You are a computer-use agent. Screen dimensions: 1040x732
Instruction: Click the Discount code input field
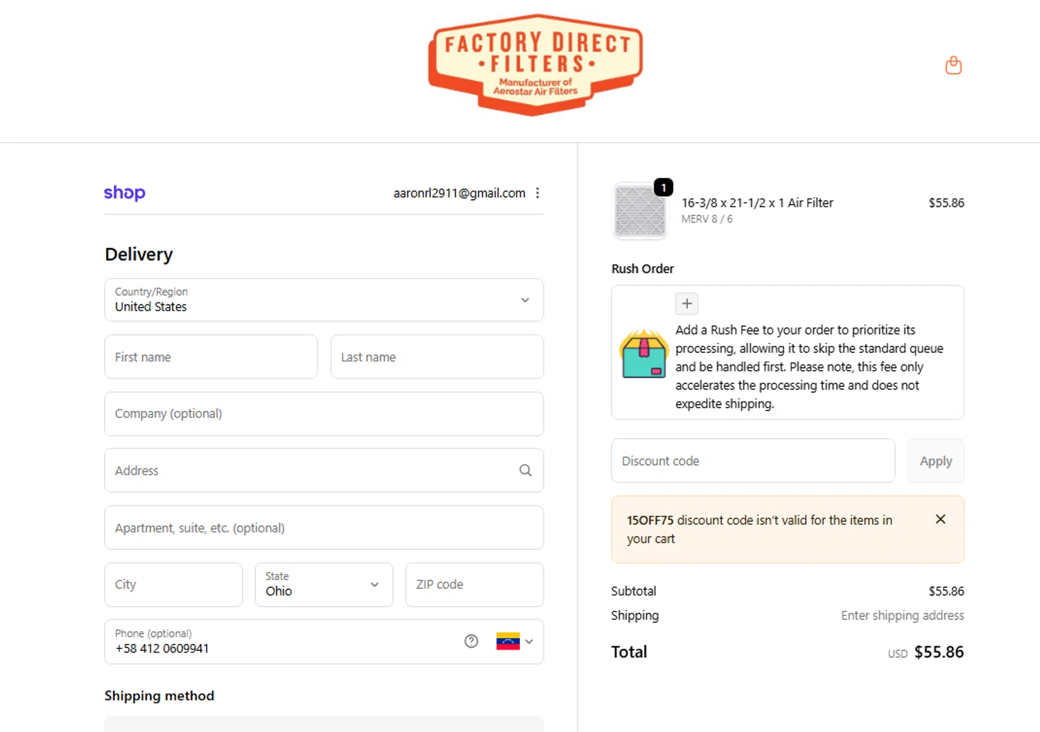[x=753, y=461]
